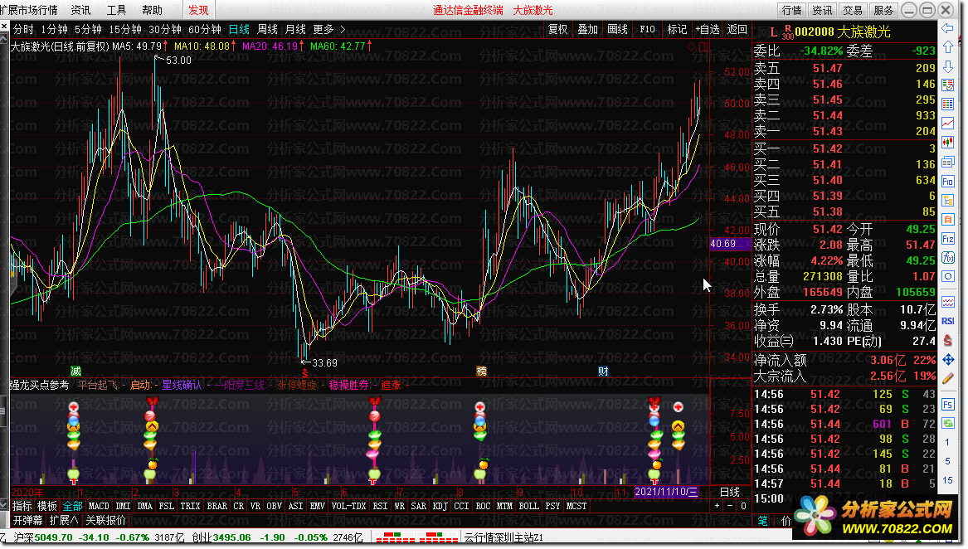Open the multi-window layout icon
Viewport: 968px width, 549px height.
click(x=947, y=162)
